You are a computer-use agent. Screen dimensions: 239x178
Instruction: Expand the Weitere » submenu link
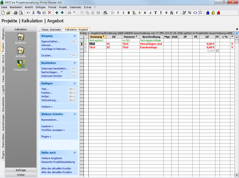(x=47, y=107)
